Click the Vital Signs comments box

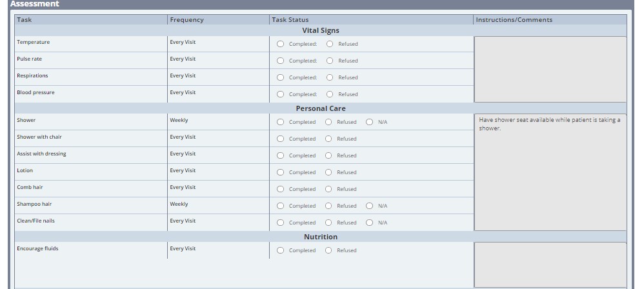coord(550,69)
